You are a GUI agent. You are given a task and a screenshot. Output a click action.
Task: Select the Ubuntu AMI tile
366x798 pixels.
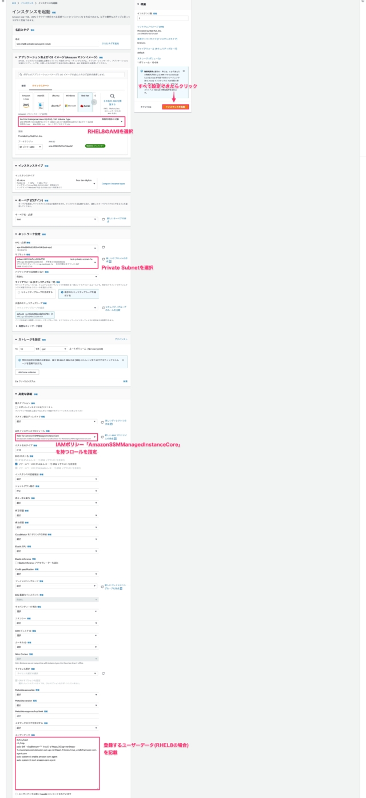coord(56,101)
